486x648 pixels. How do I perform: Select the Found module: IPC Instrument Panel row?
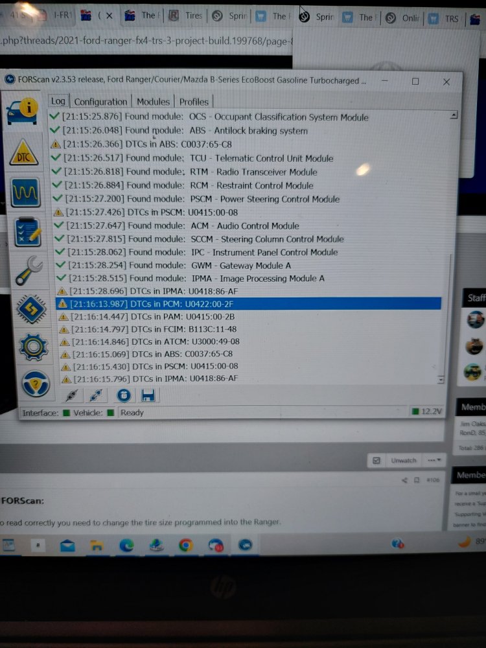point(197,252)
